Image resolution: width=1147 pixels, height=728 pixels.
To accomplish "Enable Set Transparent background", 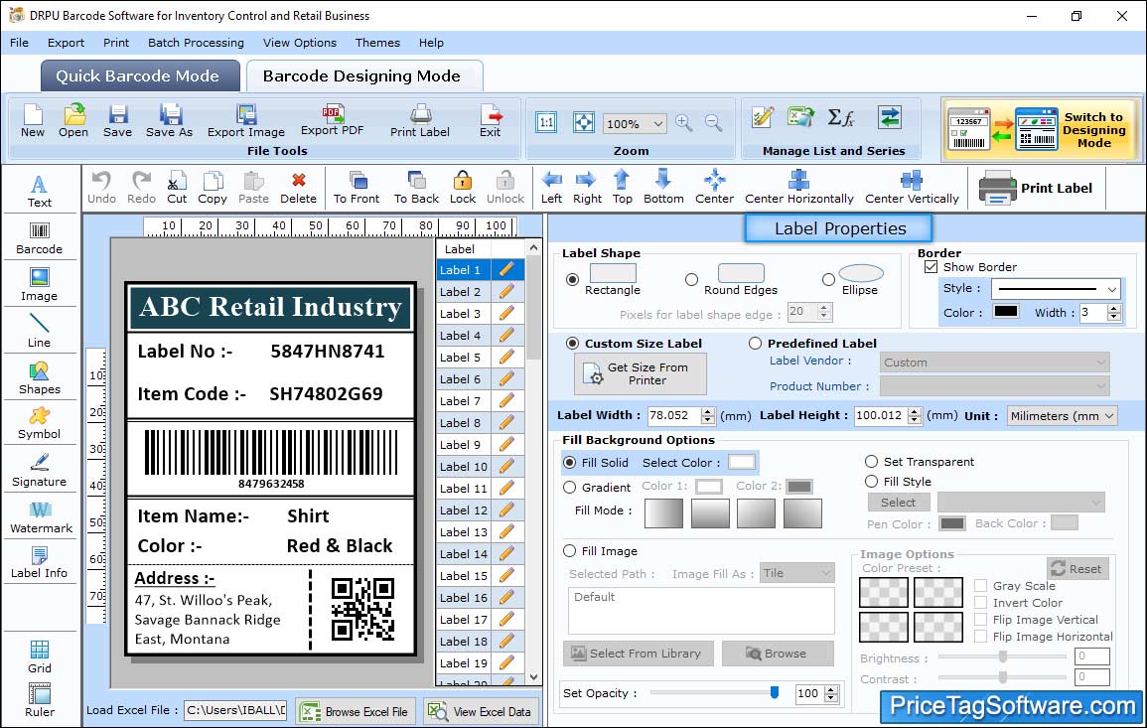I will tap(871, 462).
